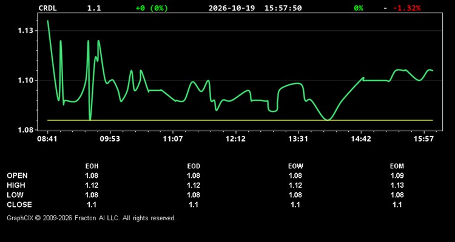Click the 09:53 time axis label

click(110, 139)
